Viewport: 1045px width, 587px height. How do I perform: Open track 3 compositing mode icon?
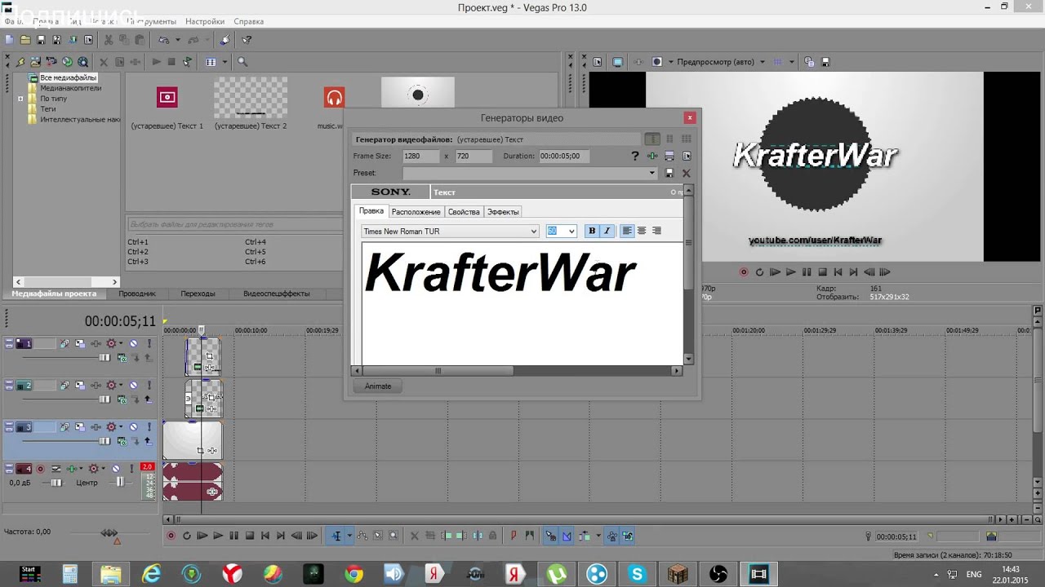click(x=120, y=441)
